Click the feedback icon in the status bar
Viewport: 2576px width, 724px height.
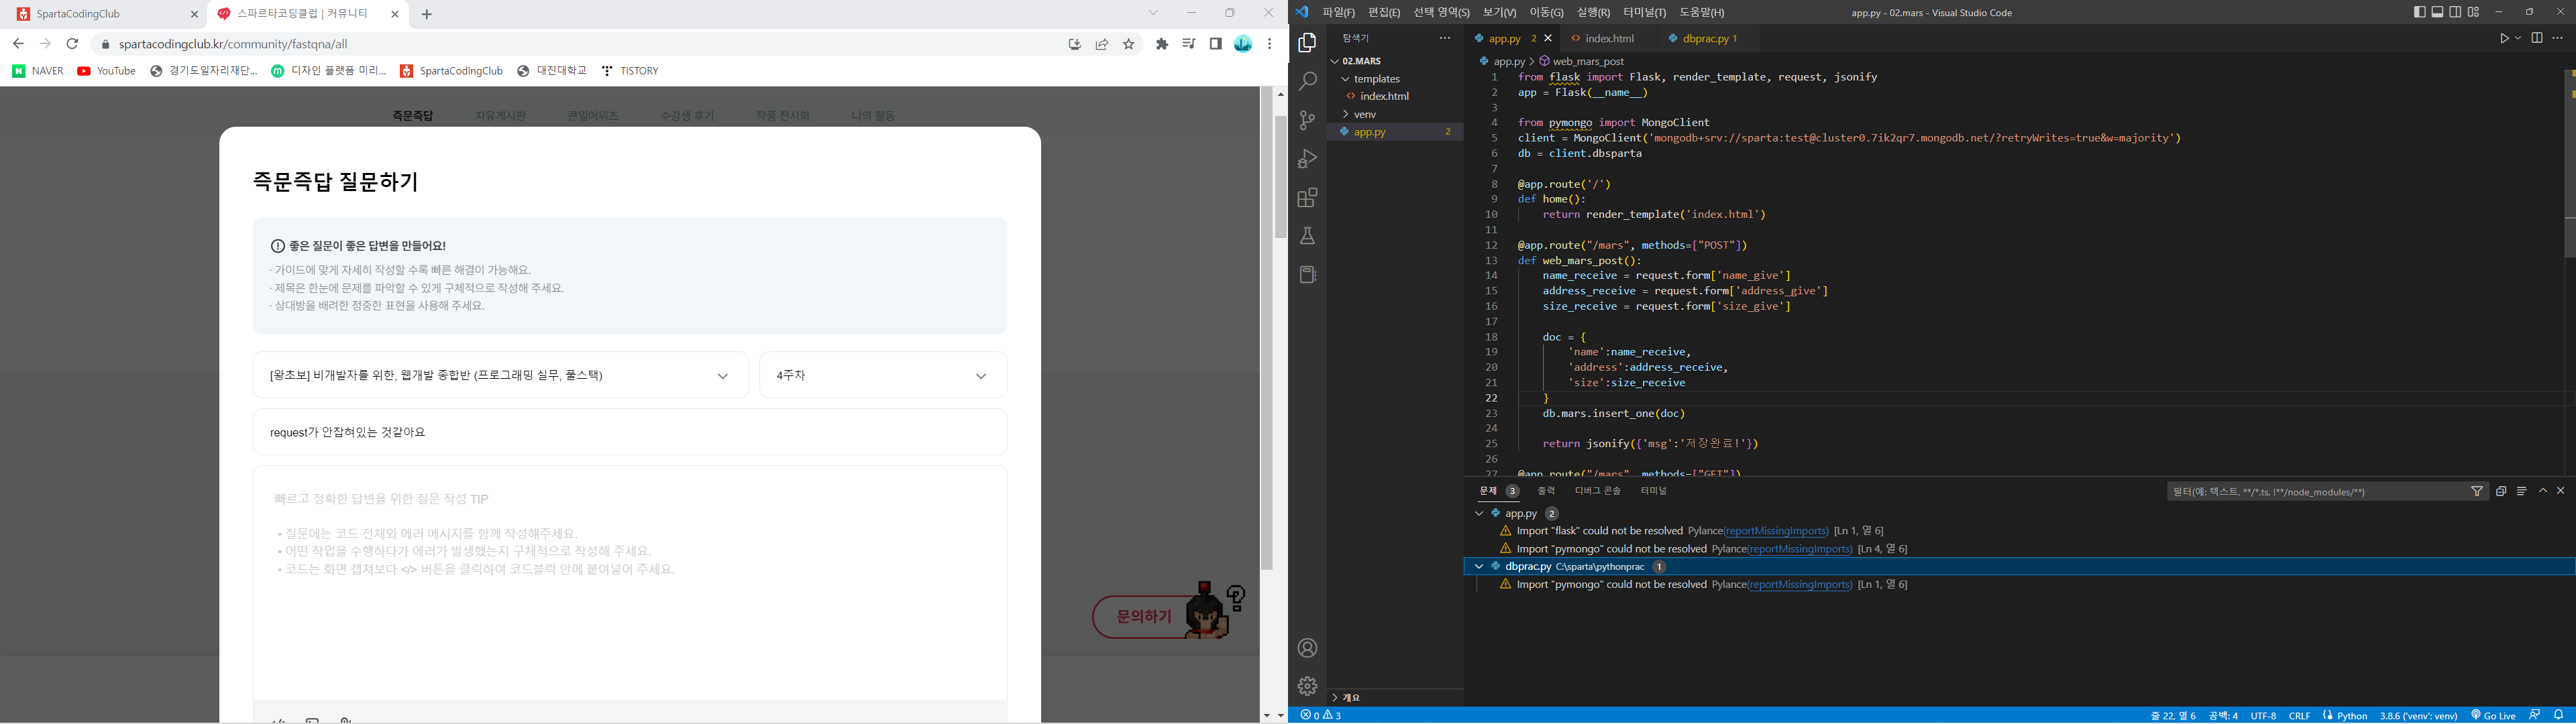pyautogui.click(x=2535, y=715)
